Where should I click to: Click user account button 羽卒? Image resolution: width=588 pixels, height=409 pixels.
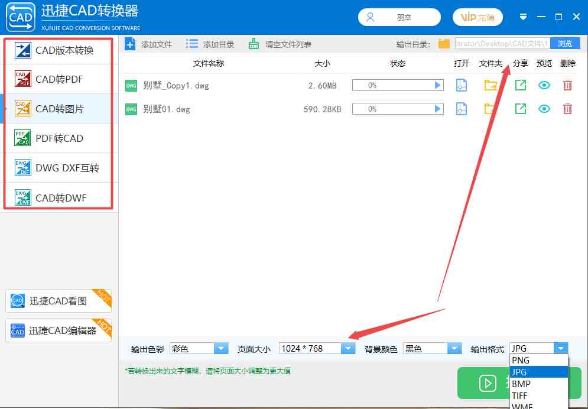pos(399,17)
